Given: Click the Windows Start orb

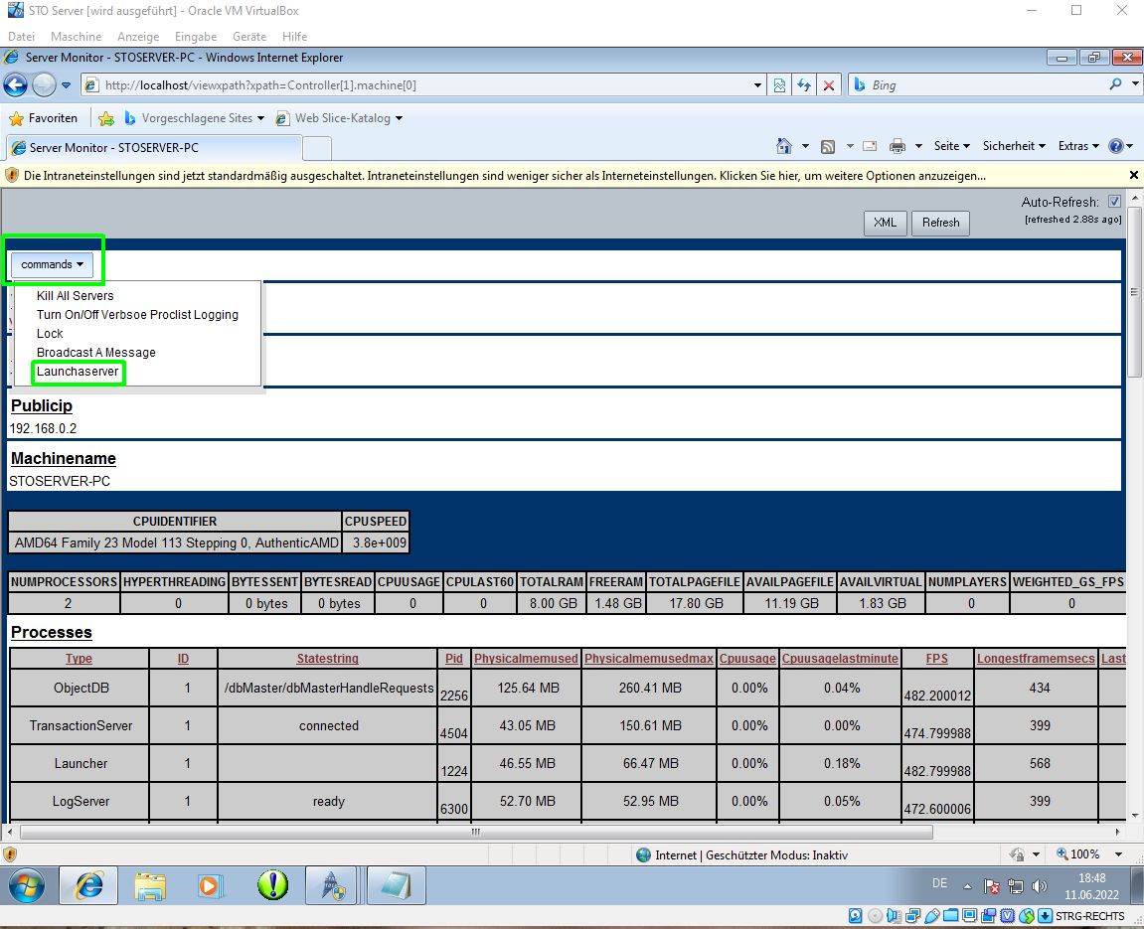Looking at the screenshot, I should (26, 886).
